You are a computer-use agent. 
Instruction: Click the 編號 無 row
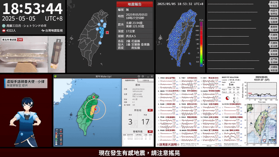pos(135,10)
